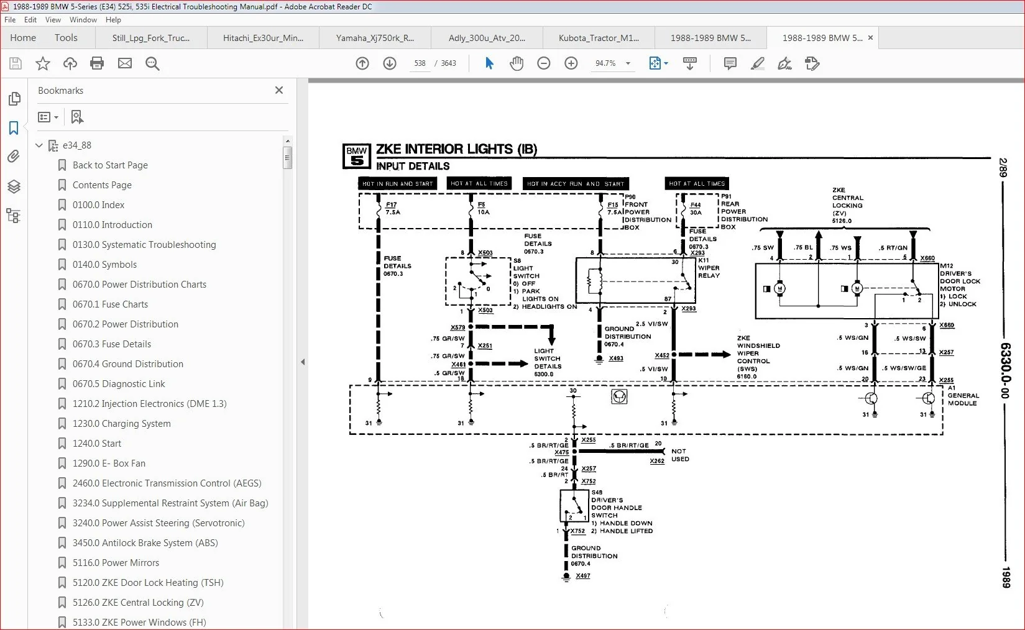Open zoom level dropdown arrow
1025x630 pixels.
(628, 63)
